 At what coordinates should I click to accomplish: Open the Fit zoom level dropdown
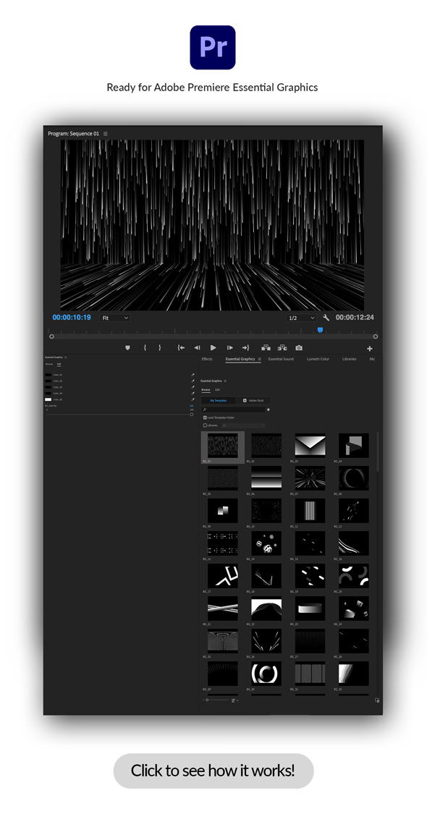coord(114,318)
